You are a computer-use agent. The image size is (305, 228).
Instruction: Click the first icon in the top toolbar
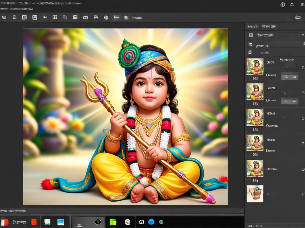click(4, 18)
